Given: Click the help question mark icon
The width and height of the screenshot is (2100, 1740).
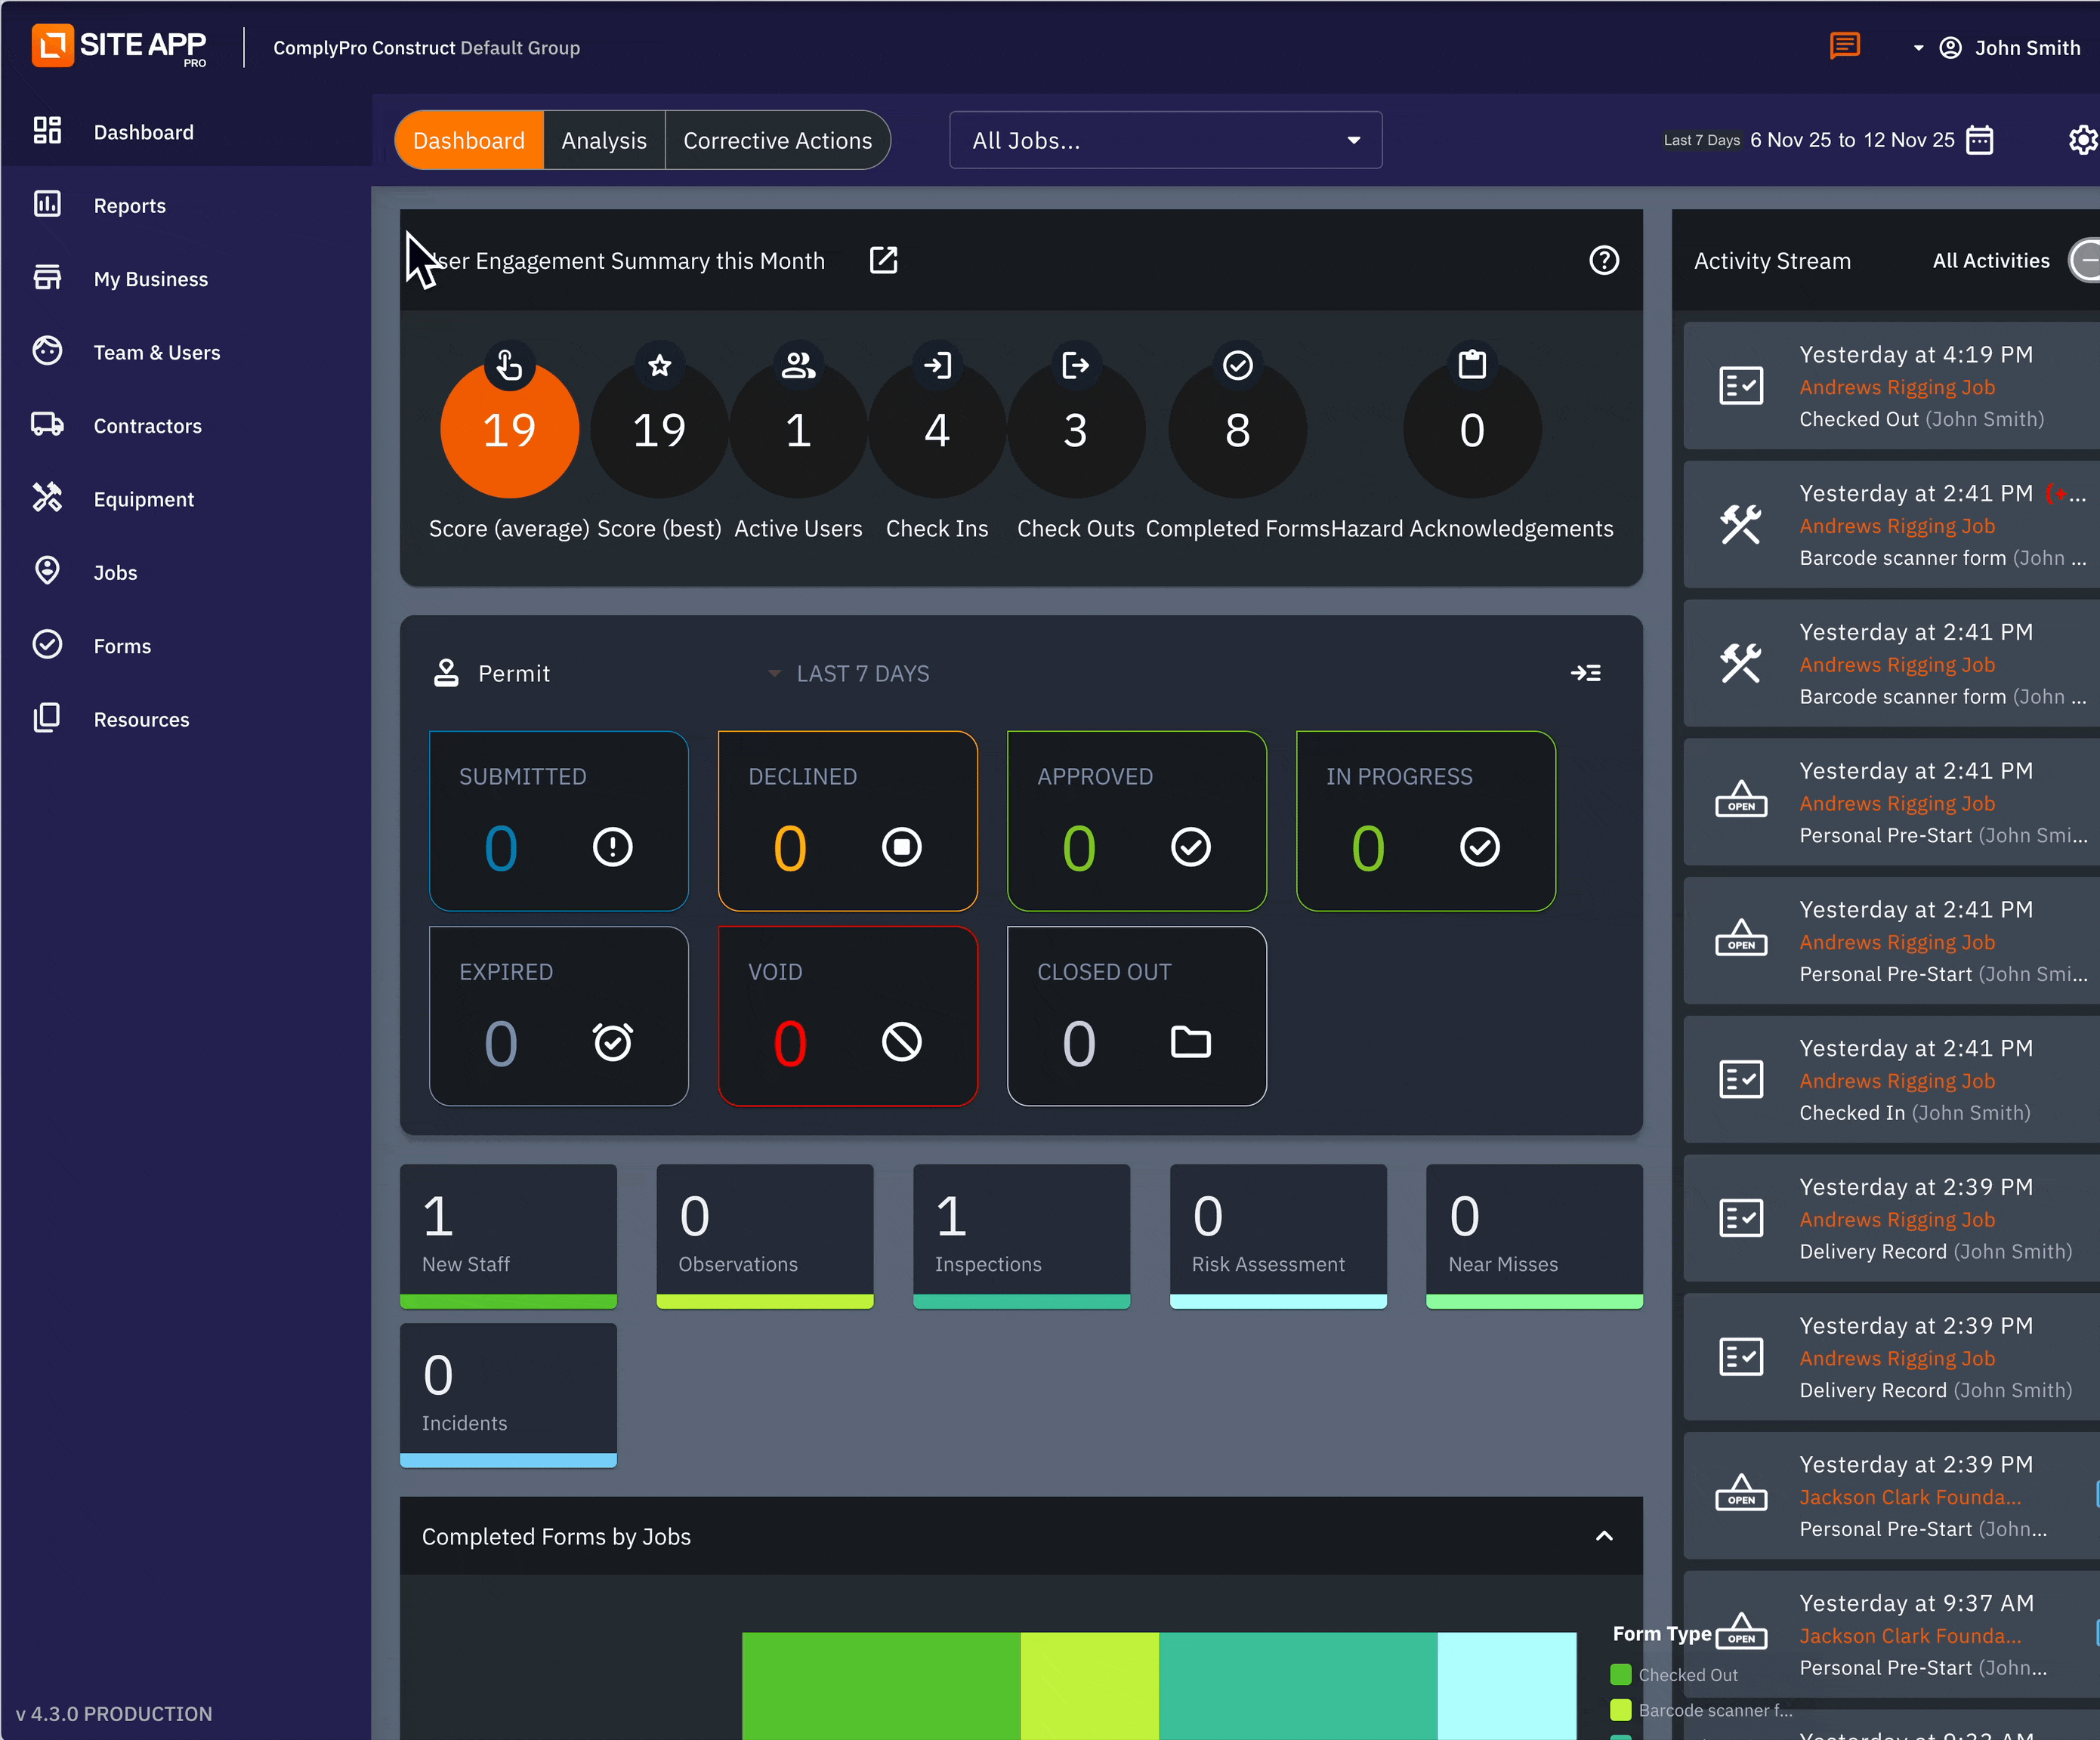Looking at the screenshot, I should pyautogui.click(x=1603, y=260).
